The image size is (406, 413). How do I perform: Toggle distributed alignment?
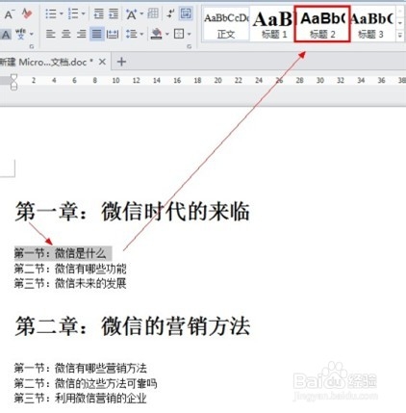(113, 34)
